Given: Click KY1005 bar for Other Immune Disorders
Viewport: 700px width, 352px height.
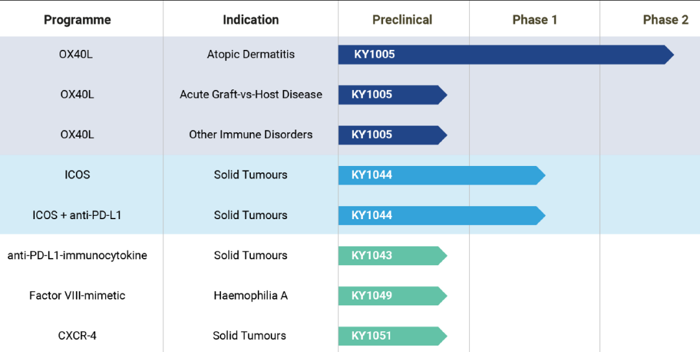Looking at the screenshot, I should point(392,135).
